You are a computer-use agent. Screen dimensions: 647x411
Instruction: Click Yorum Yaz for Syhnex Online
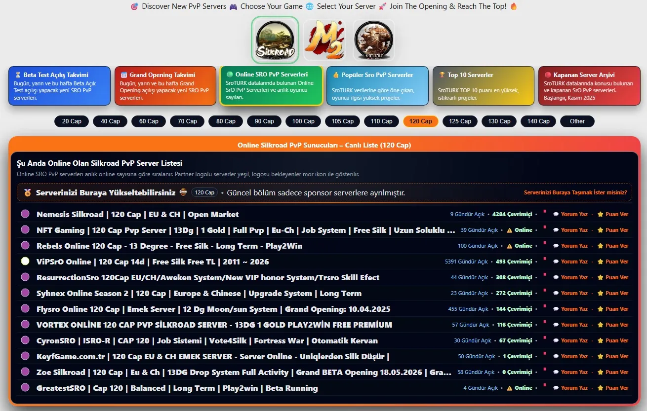tap(570, 293)
